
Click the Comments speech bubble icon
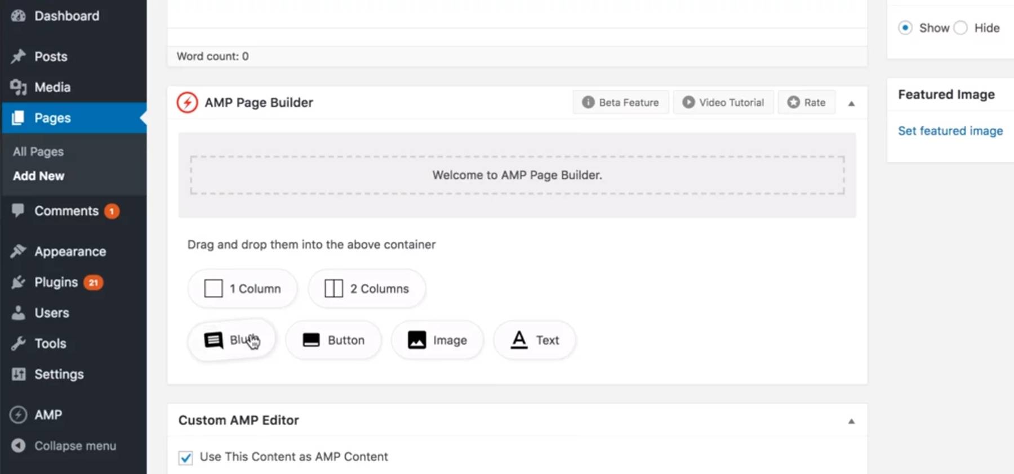click(18, 210)
